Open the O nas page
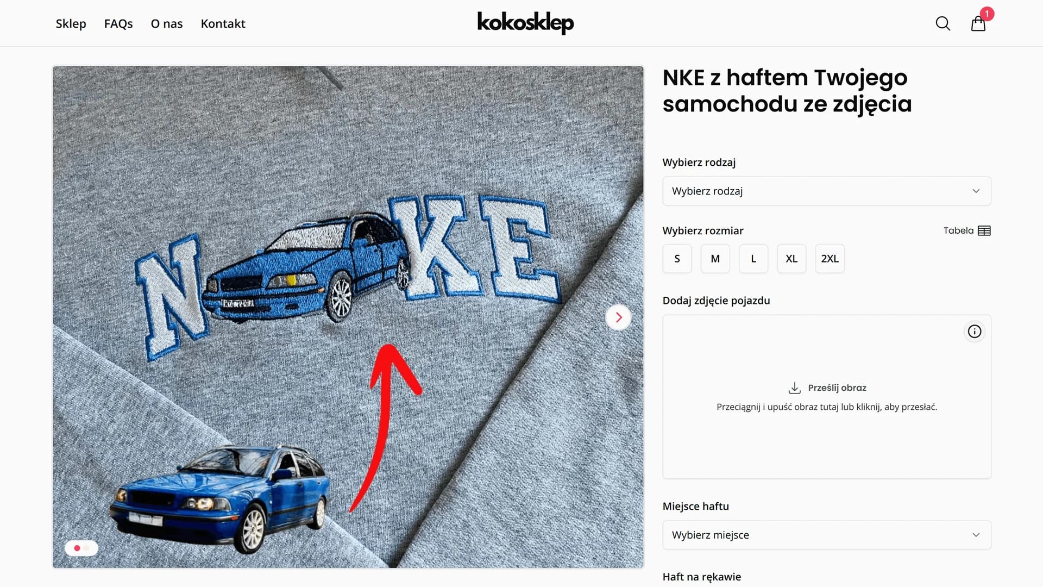This screenshot has width=1043, height=587. [x=167, y=24]
